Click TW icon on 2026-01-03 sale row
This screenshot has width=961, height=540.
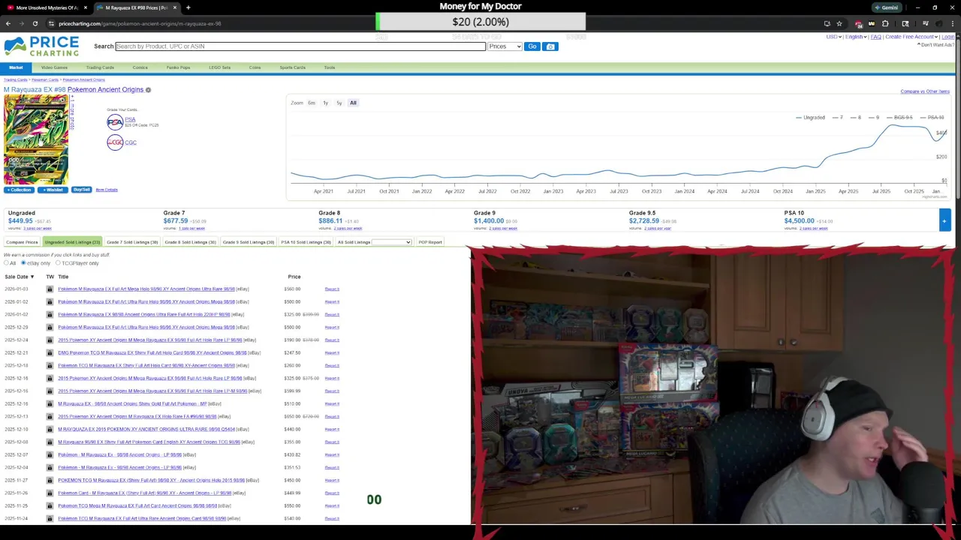50,289
